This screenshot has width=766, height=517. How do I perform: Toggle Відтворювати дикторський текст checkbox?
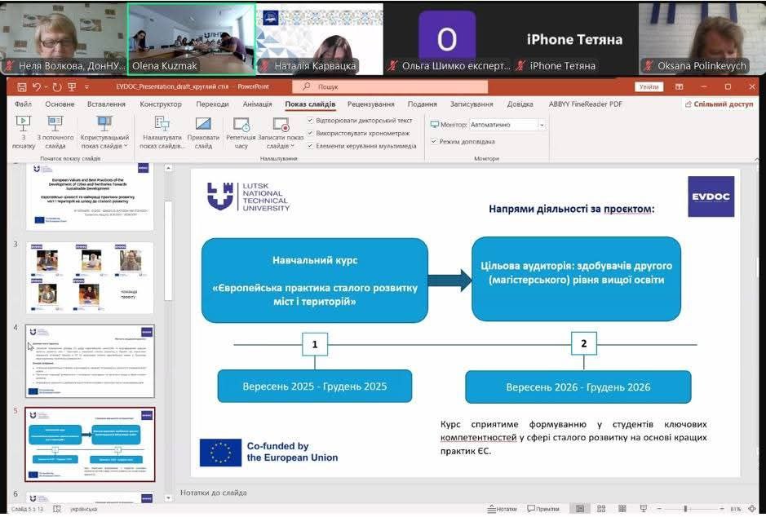click(310, 120)
